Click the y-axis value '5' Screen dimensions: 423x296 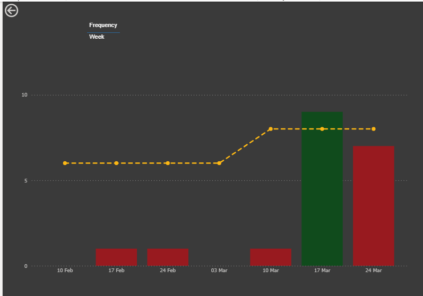26,180
